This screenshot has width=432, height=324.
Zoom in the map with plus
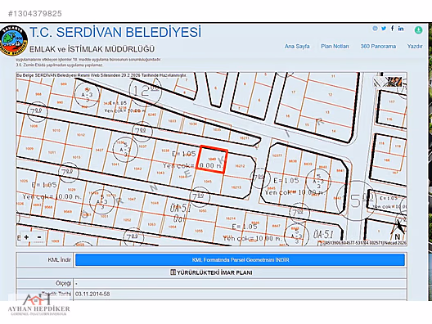coord(26,237)
